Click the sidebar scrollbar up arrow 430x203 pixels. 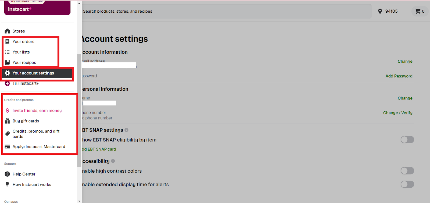[x=79, y=3]
